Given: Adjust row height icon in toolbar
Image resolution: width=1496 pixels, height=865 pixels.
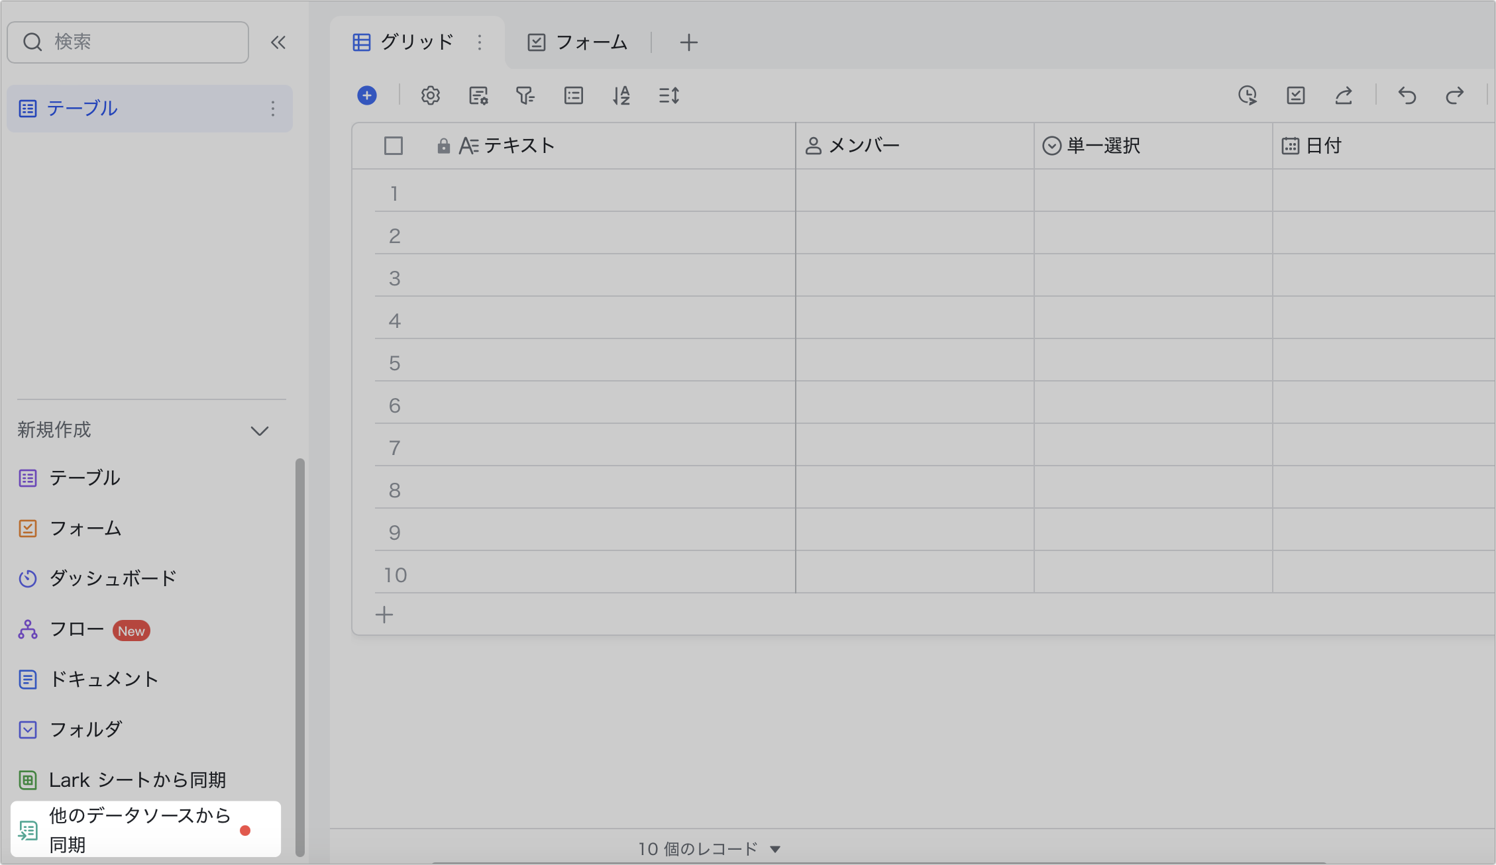Looking at the screenshot, I should click(x=668, y=95).
